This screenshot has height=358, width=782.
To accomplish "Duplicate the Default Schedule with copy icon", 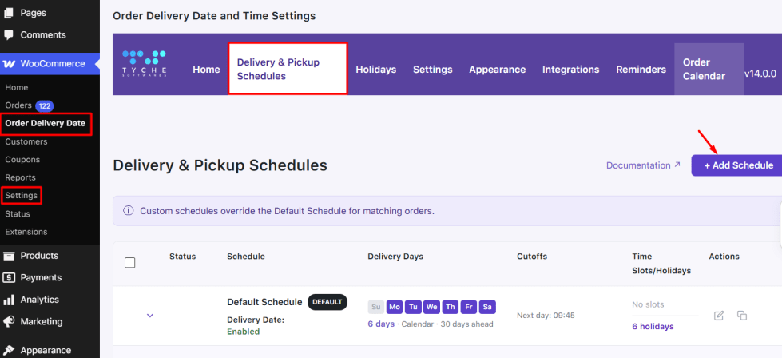I will [742, 316].
